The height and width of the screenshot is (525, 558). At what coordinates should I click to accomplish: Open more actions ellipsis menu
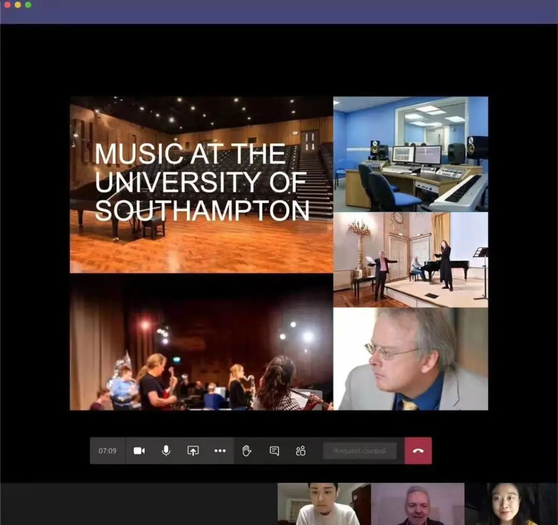(x=220, y=451)
